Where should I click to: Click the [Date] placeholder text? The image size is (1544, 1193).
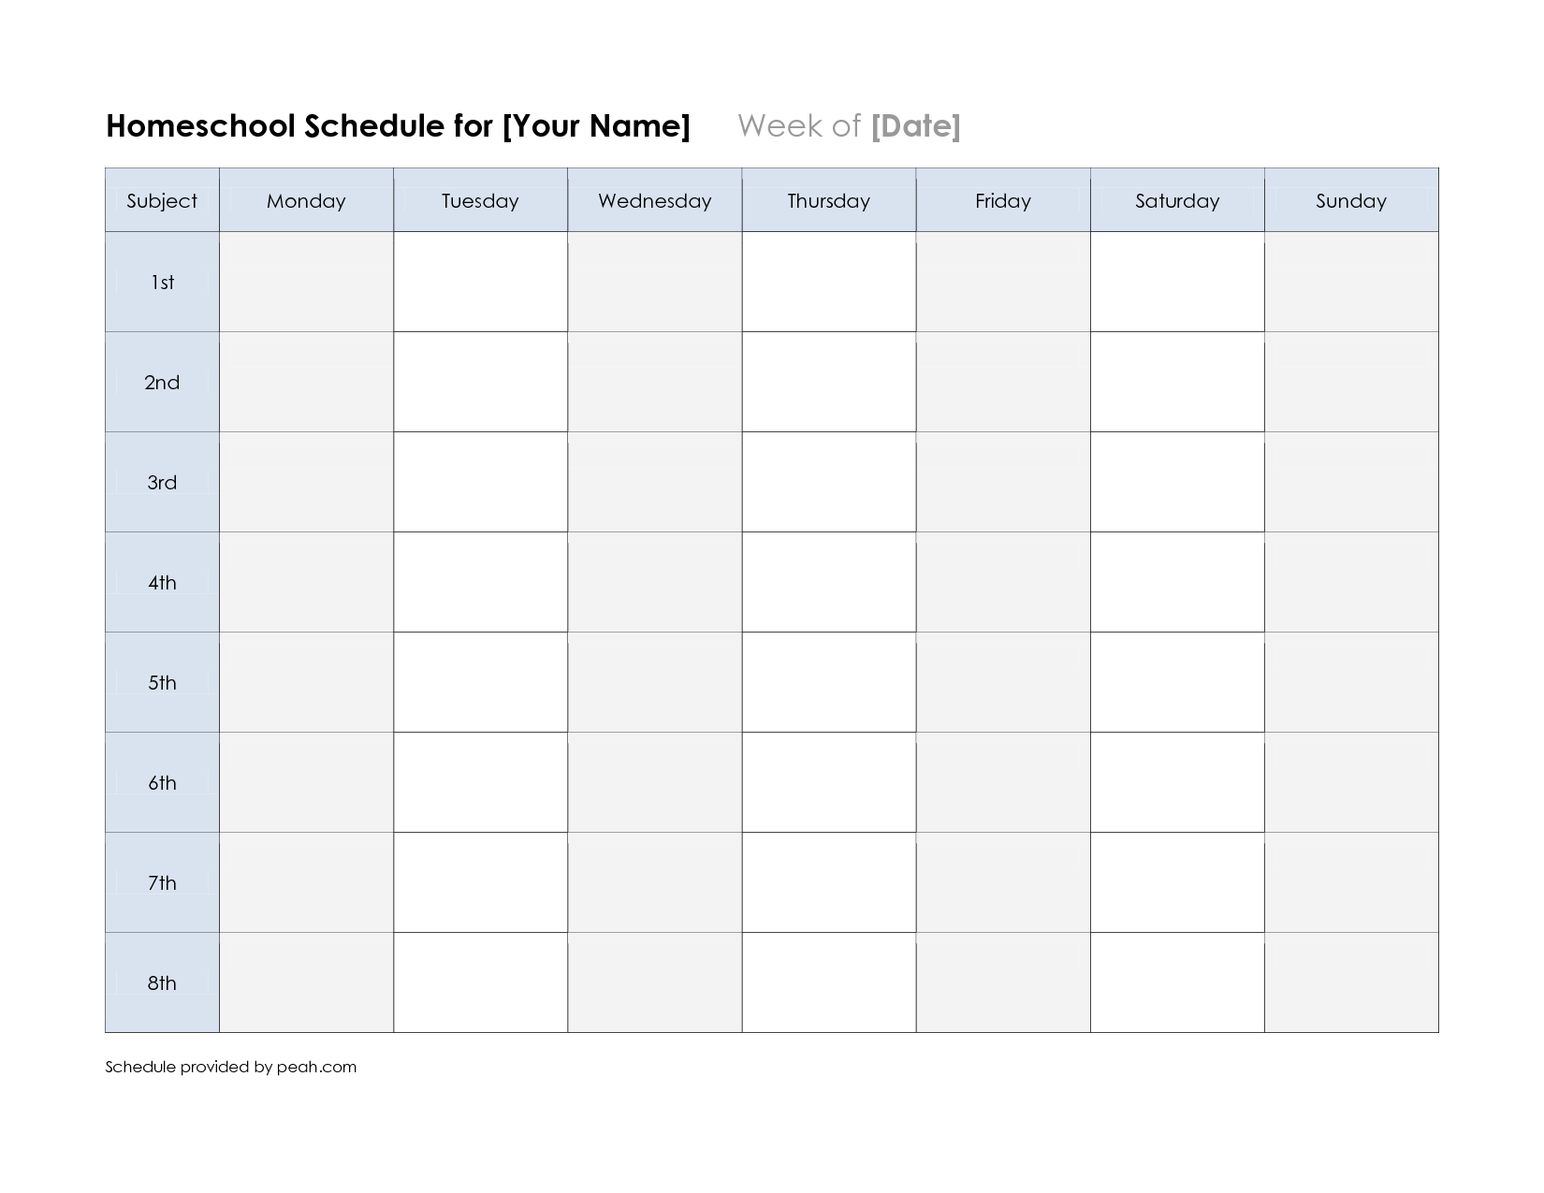(915, 125)
